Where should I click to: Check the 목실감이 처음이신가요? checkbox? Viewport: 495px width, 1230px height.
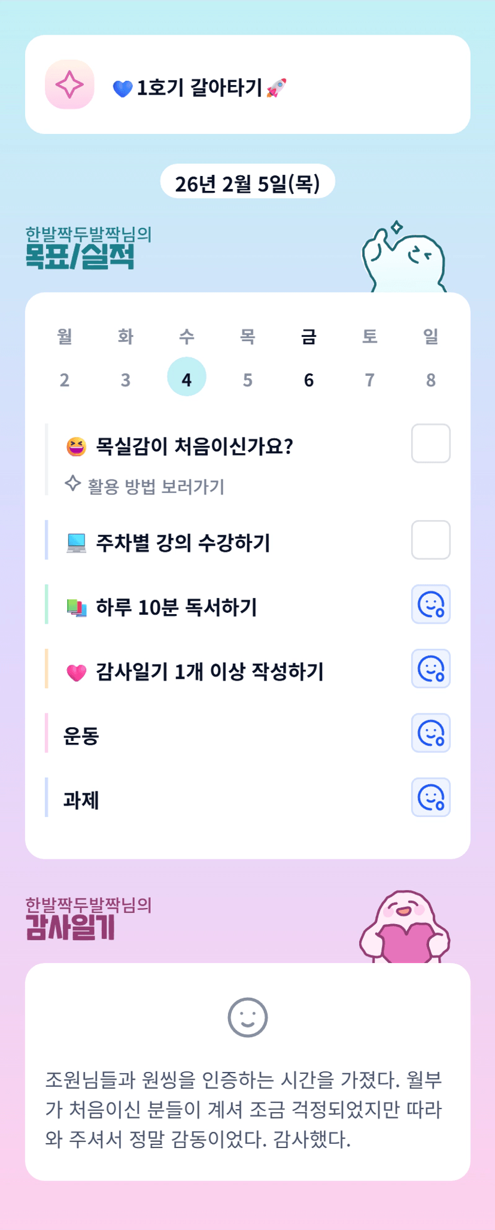[x=430, y=444]
